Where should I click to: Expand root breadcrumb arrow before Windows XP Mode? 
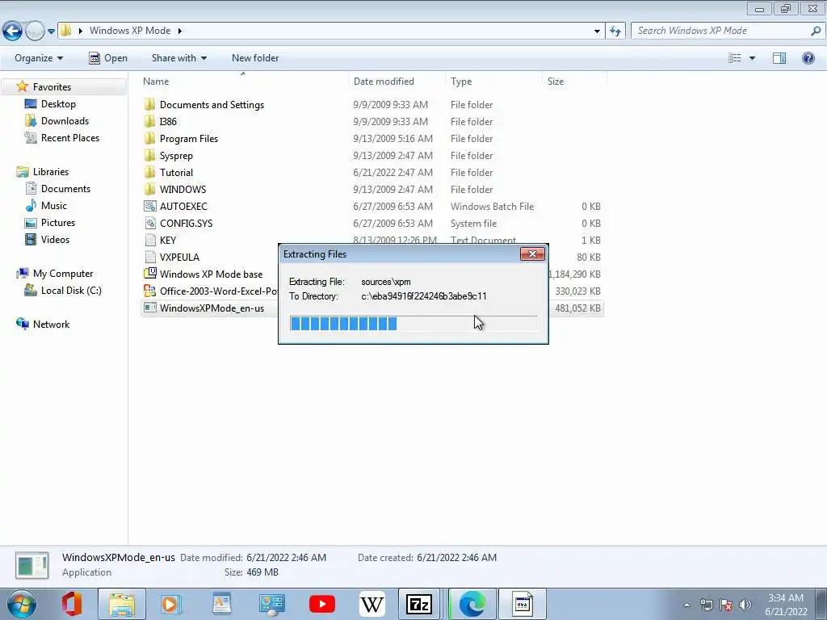tap(80, 31)
